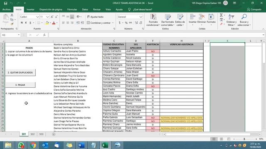
Task: Toggle Ajustar texto wrap text
Action: [95, 17]
